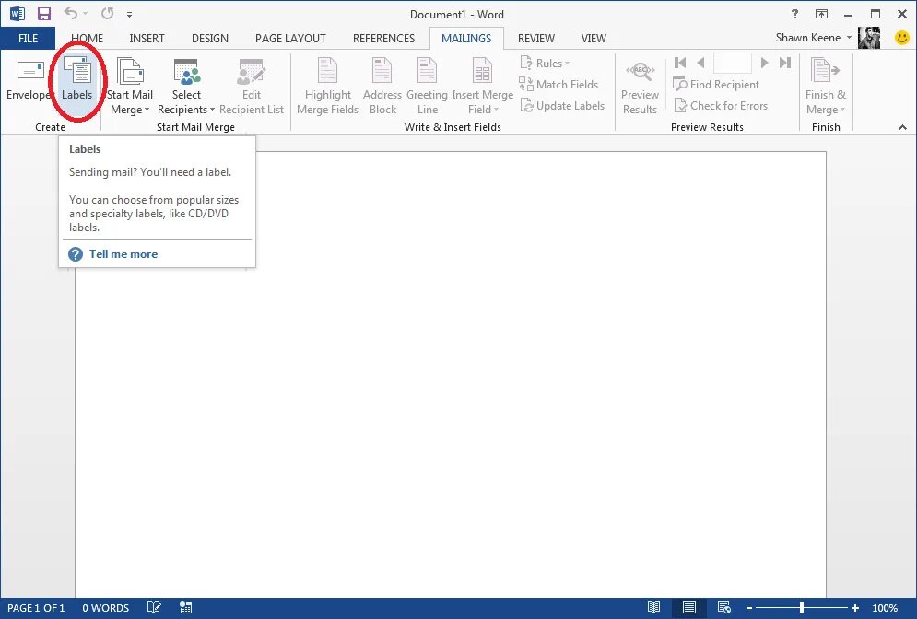Switch to the DESIGN tab

pos(210,39)
